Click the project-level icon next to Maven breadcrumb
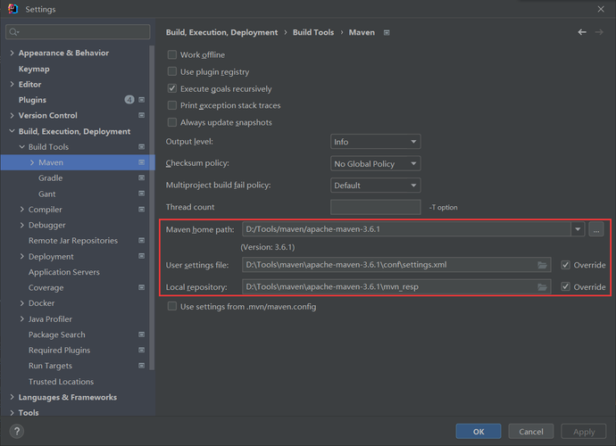Image resolution: width=616 pixels, height=446 pixels. tap(387, 32)
